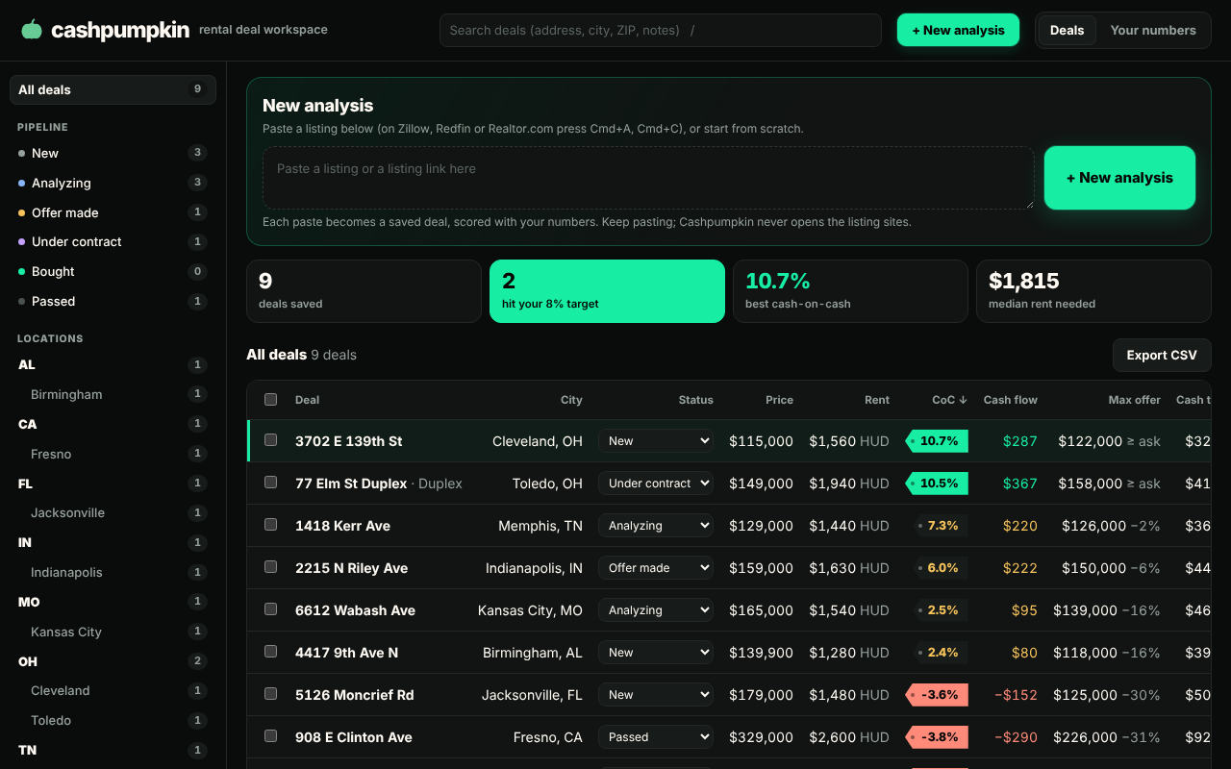Filter locations by OH state
The width and height of the screenshot is (1231, 769).
pos(113,661)
